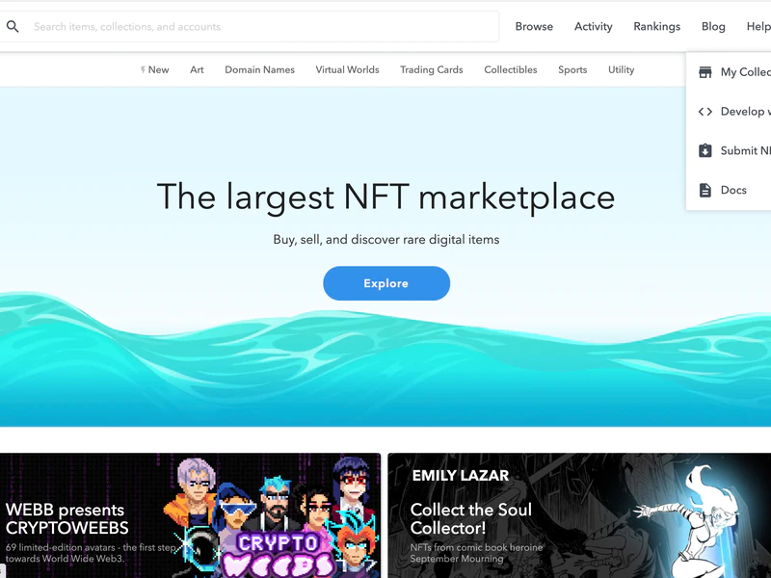The image size is (771, 578).
Task: Click the Docs document icon
Action: click(x=705, y=190)
